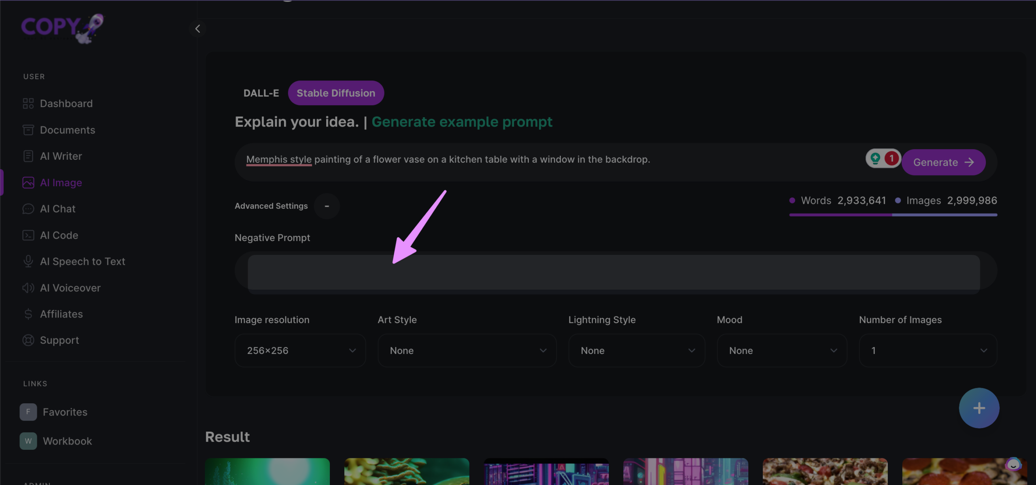Collapse Advanced Settings with the minus button
Viewport: 1036px width, 485px height.
[327, 206]
